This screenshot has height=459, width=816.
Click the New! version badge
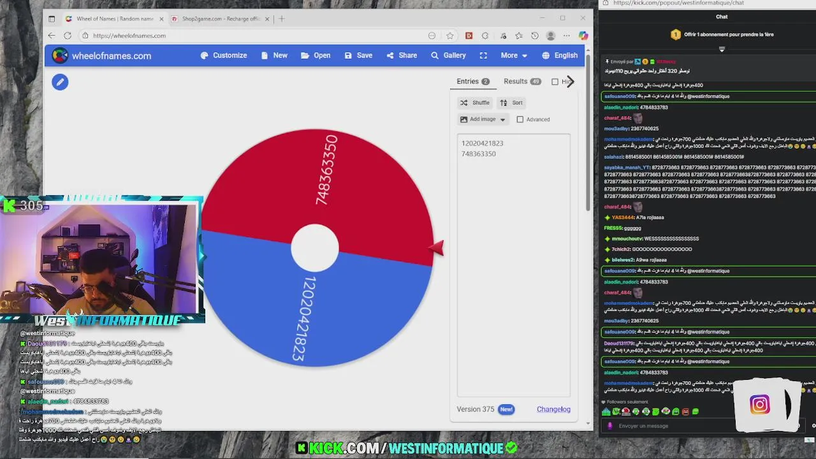pos(506,409)
